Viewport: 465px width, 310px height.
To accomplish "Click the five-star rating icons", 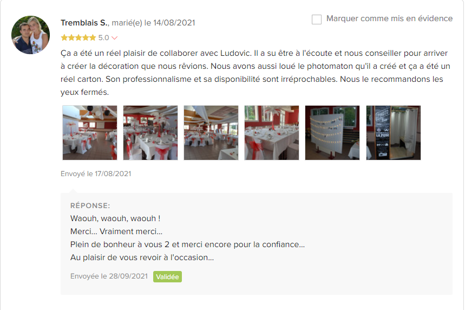I will (x=78, y=38).
